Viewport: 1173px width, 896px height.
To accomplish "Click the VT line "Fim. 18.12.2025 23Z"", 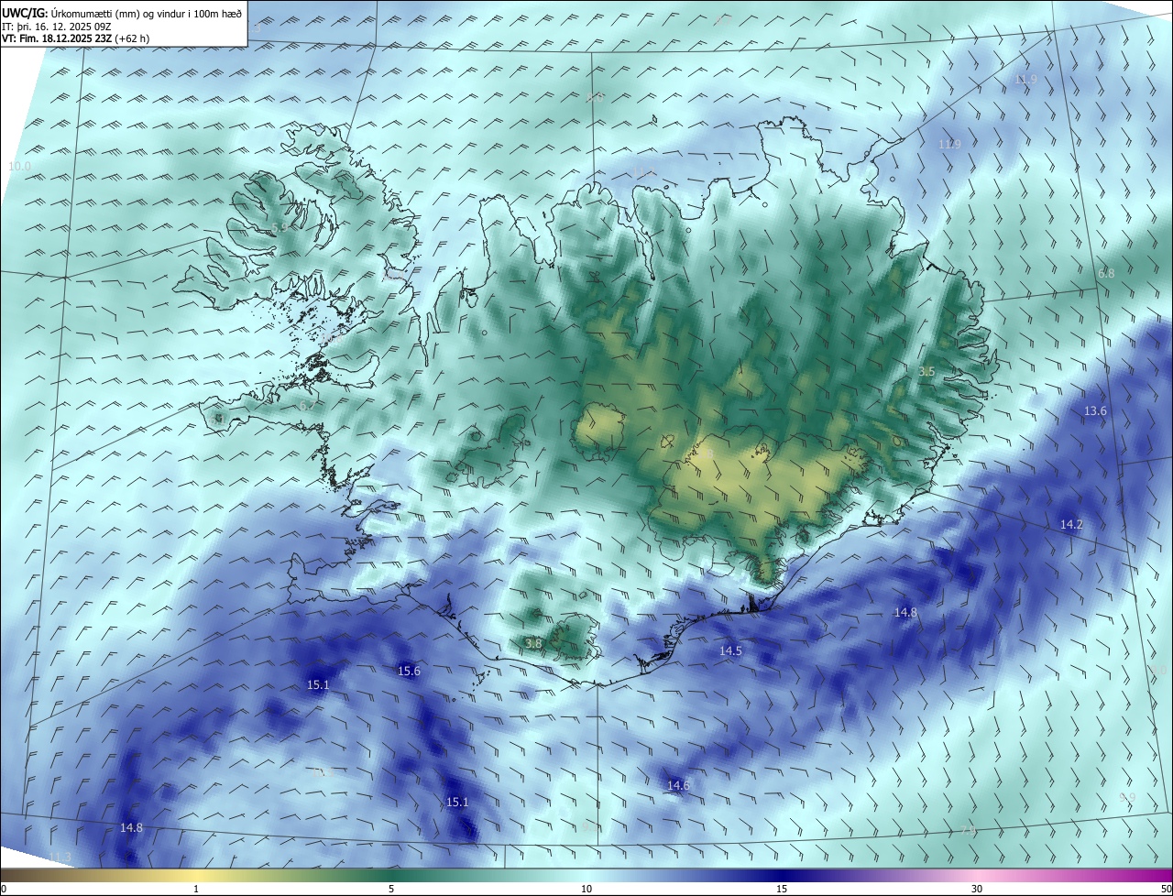I will tap(67, 39).
